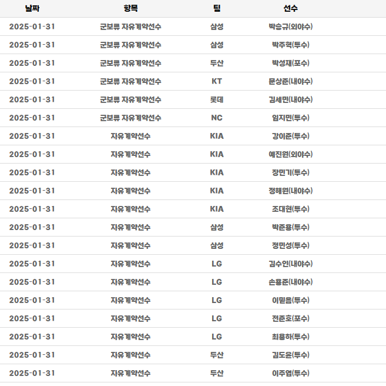Viewport: 386px width, 386px height.
Task: Select player 김세민(내야수)
Action: point(290,99)
